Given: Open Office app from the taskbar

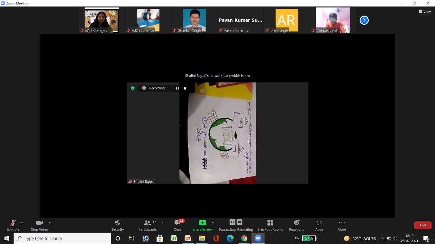Looking at the screenshot, I should click(x=216, y=238).
